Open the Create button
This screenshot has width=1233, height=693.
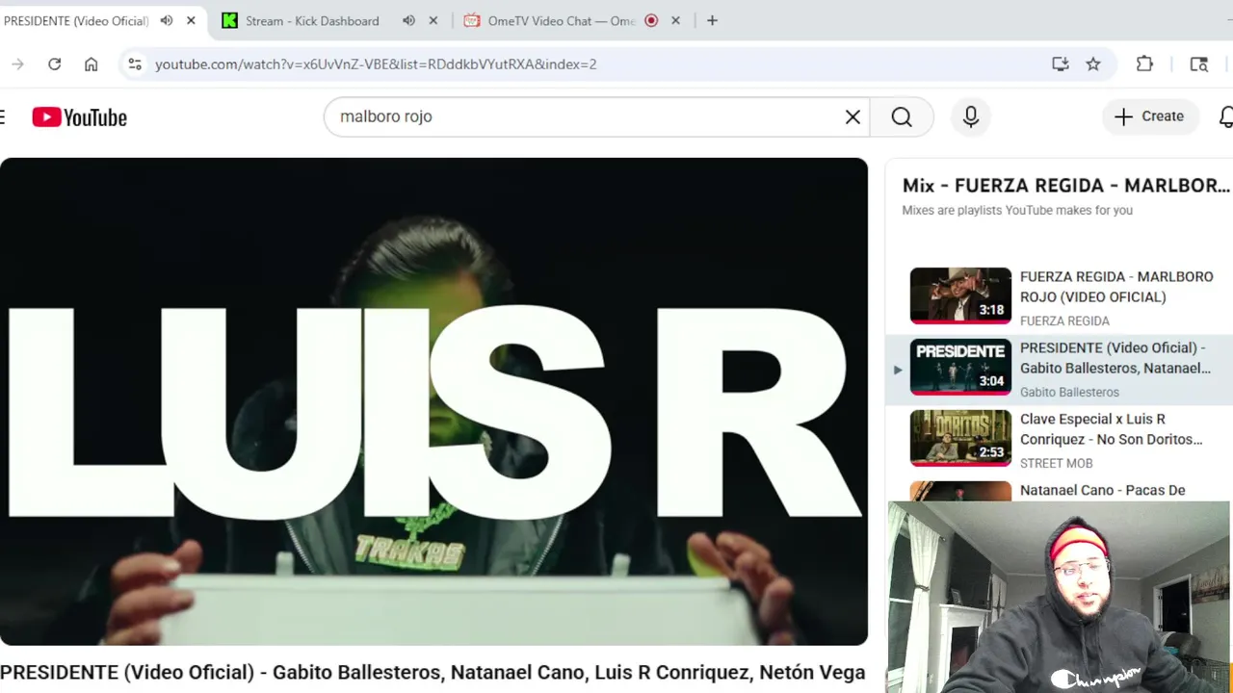(1149, 116)
